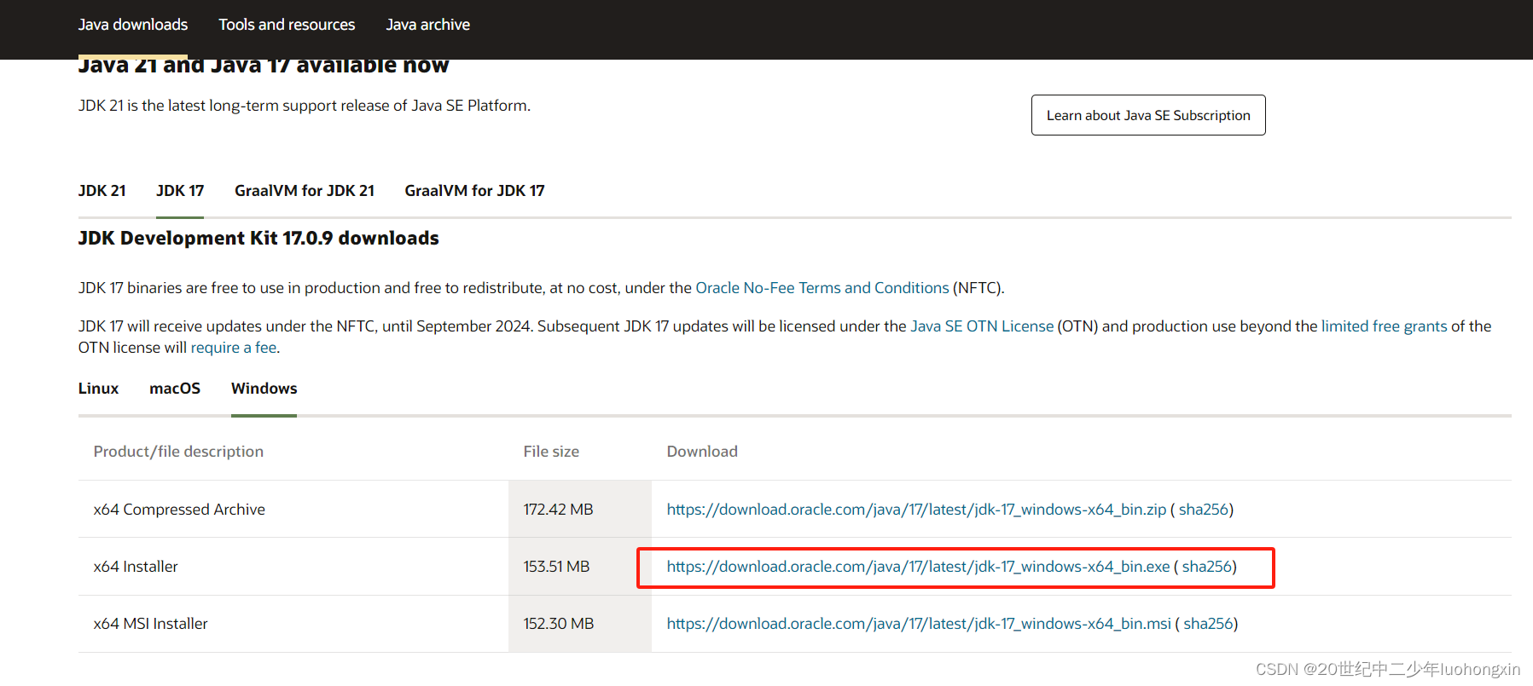Select the Linux OS tab
1533x686 pixels.
point(98,389)
